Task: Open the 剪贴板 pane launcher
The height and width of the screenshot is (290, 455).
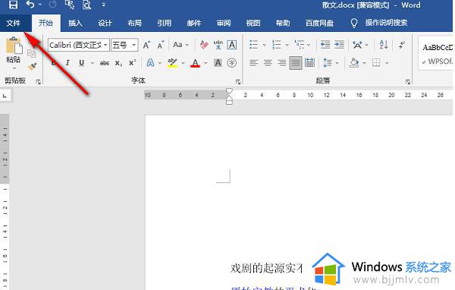Action: tap(39, 82)
